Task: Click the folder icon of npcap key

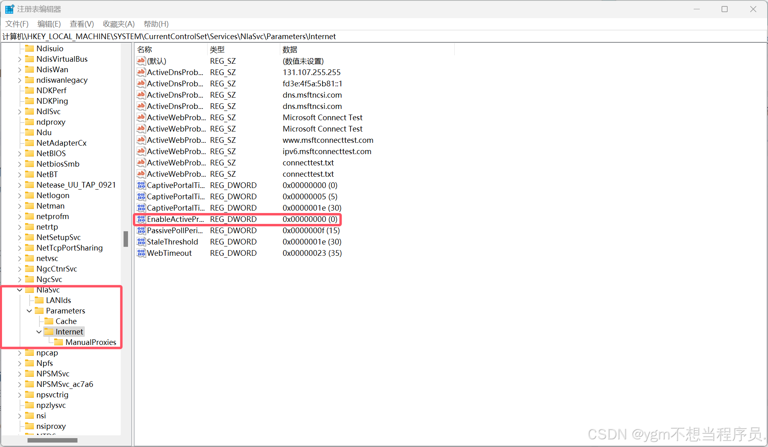Action: (29, 353)
